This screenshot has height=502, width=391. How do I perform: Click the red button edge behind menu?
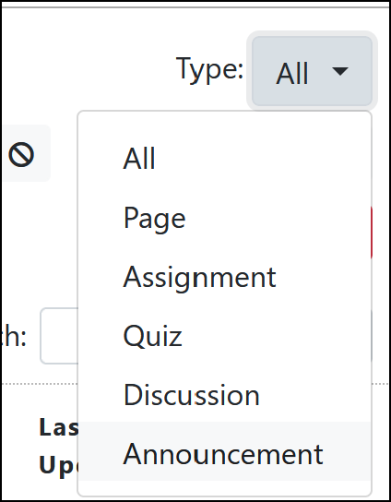tap(372, 233)
